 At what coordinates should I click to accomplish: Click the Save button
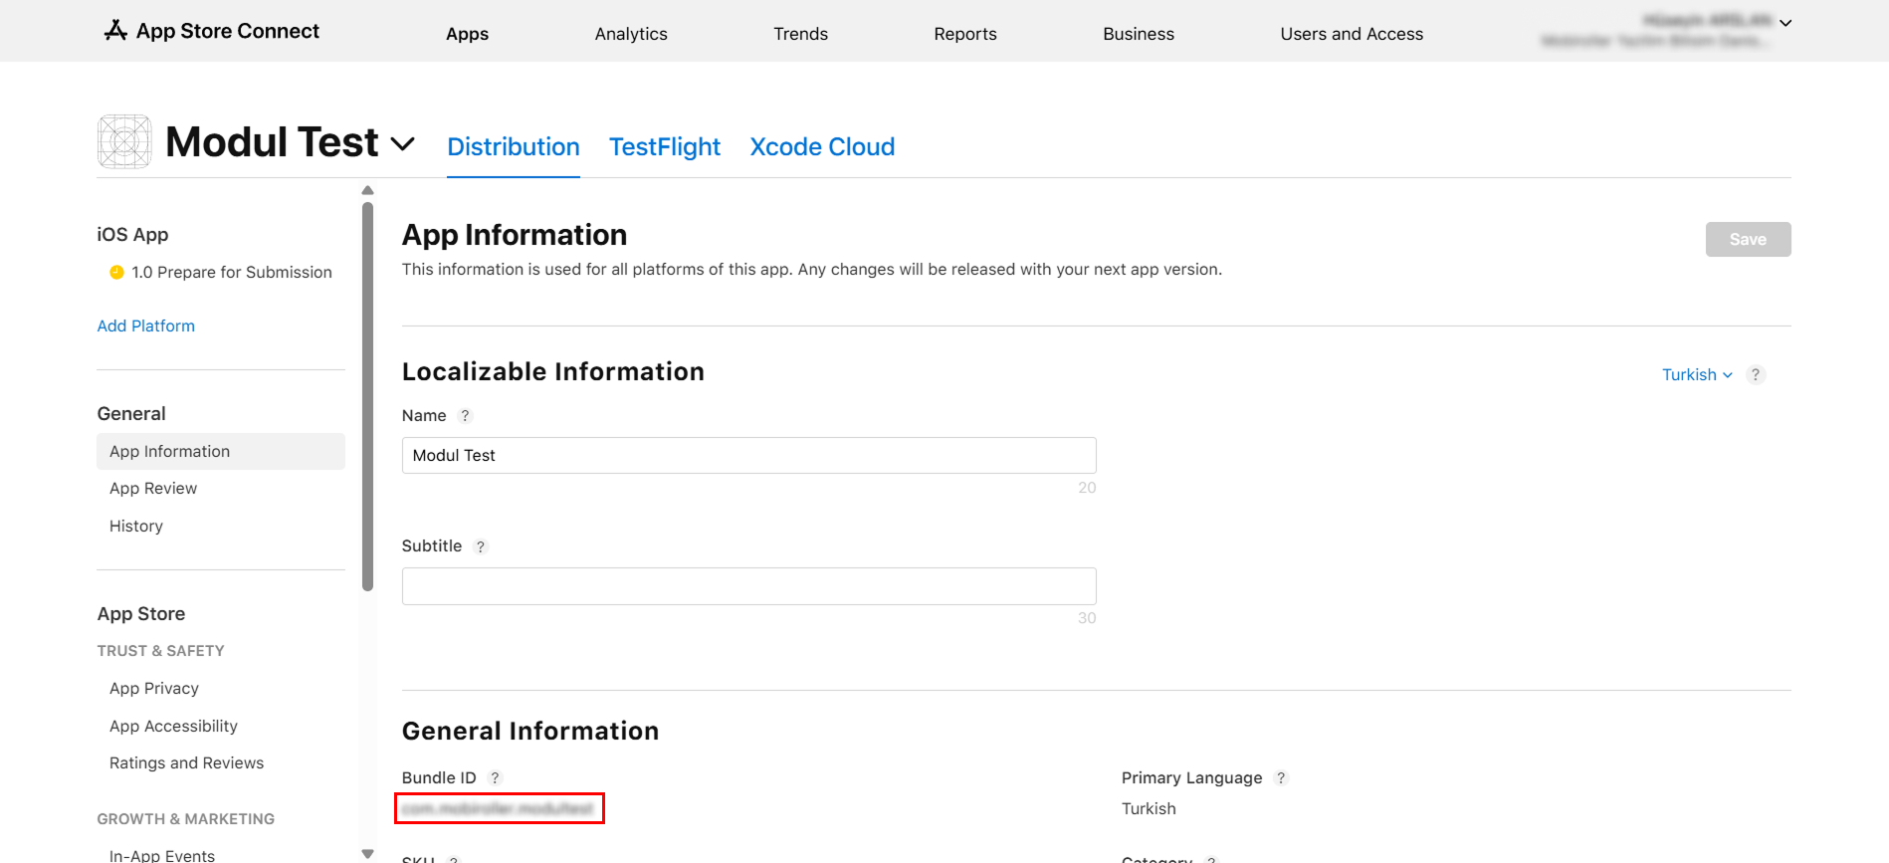point(1748,239)
